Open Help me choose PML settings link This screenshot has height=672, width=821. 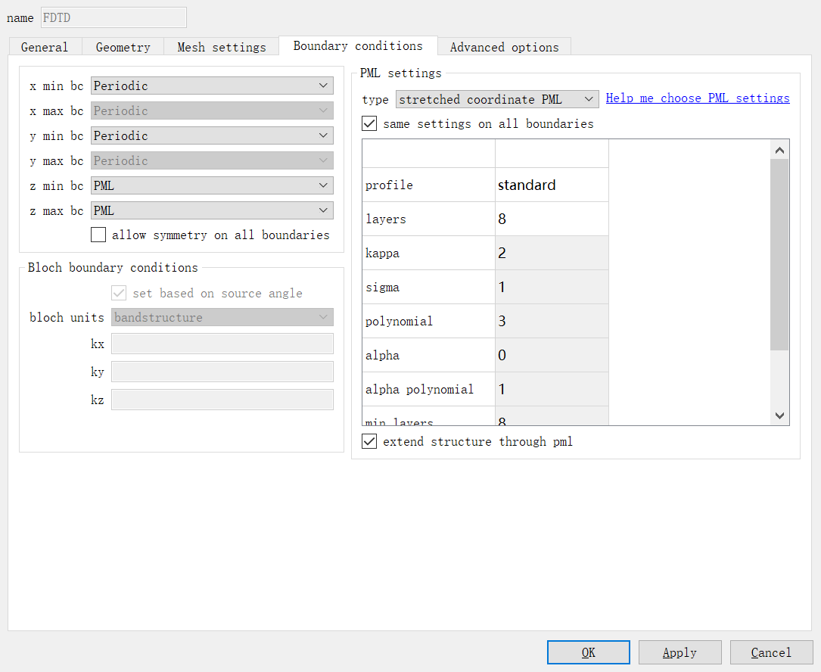click(x=697, y=98)
